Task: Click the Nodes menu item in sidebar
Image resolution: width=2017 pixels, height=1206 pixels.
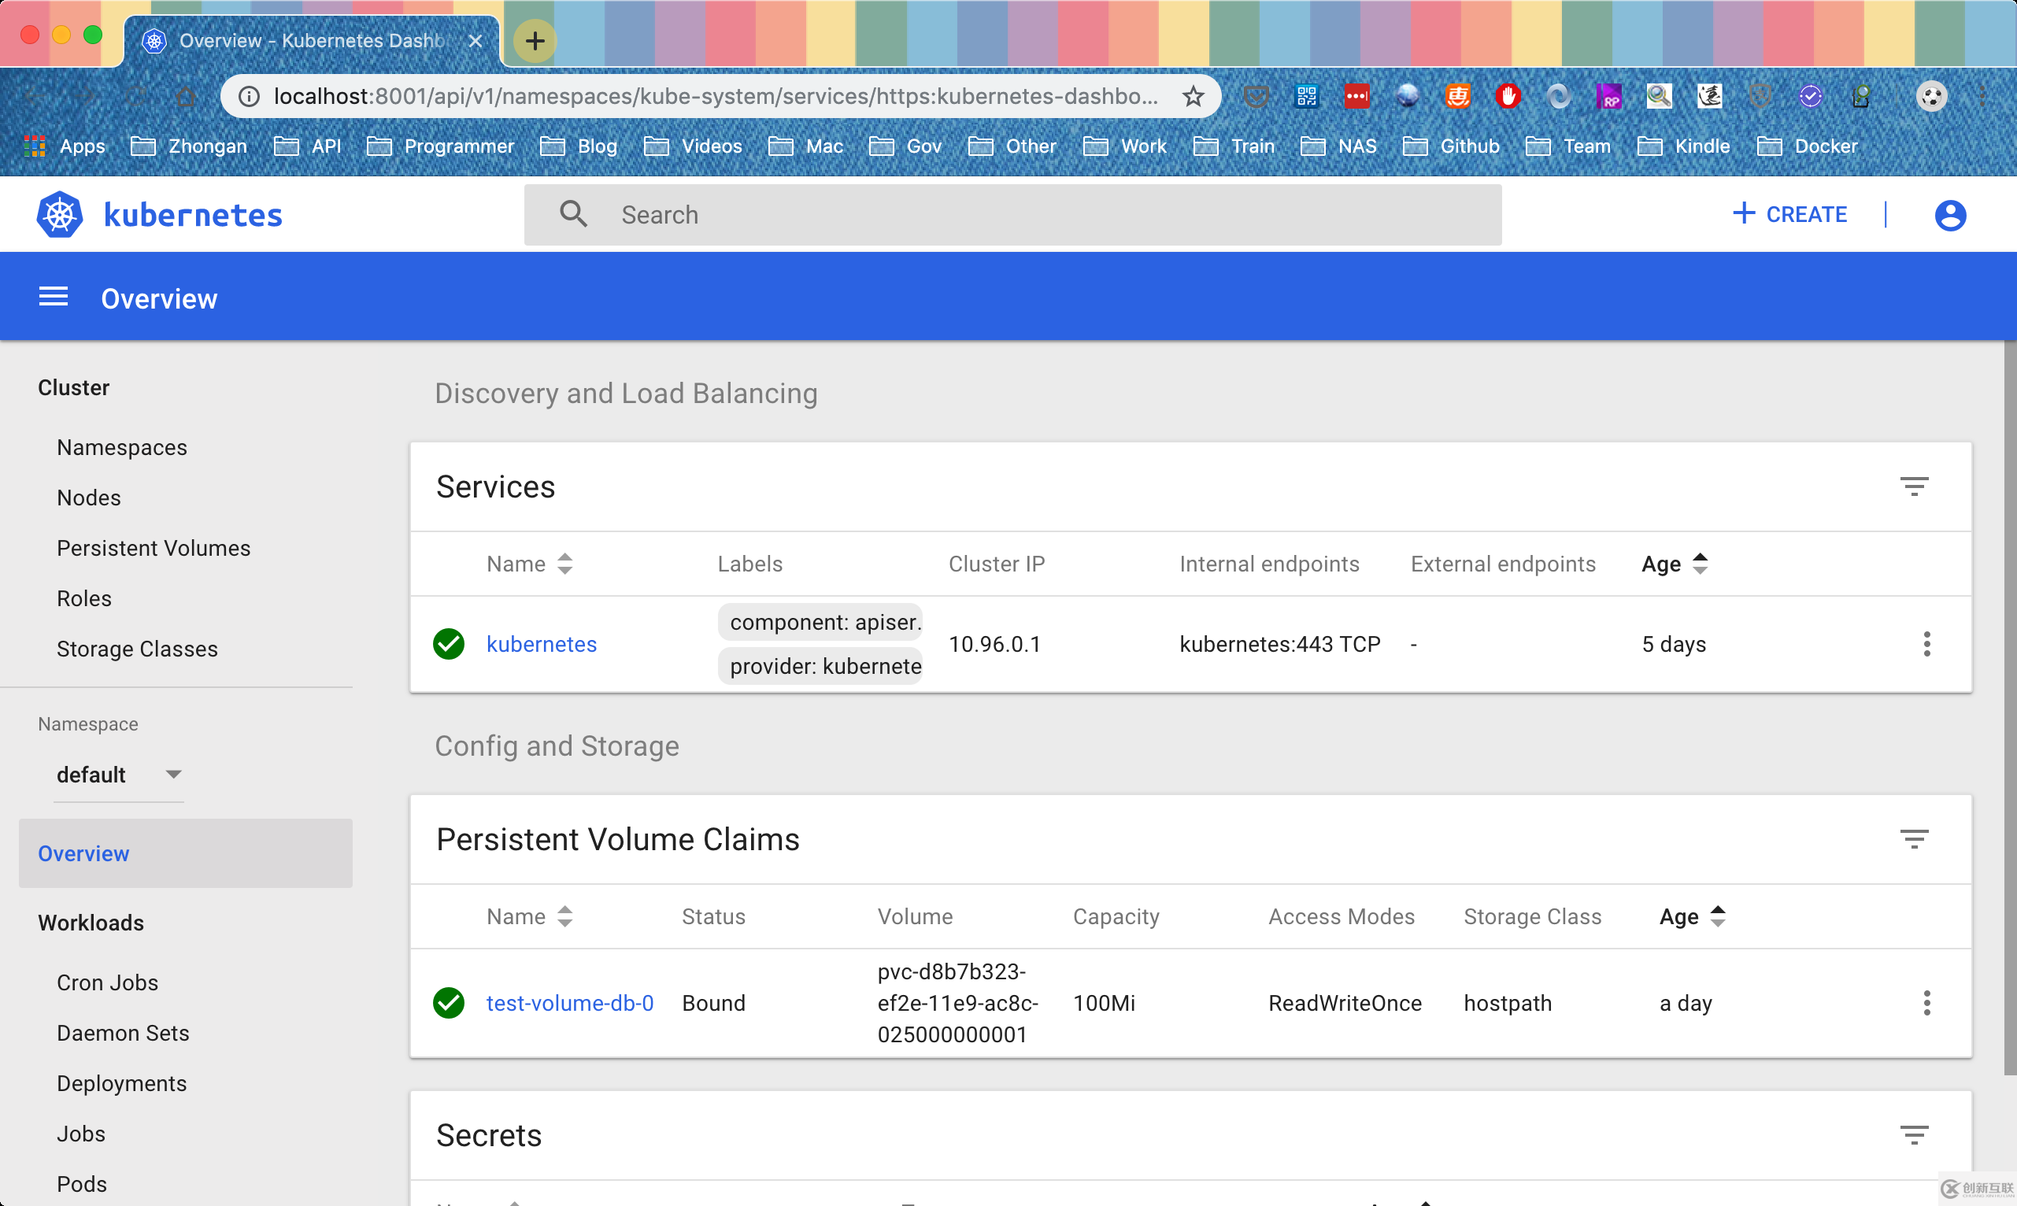Action: (x=89, y=498)
